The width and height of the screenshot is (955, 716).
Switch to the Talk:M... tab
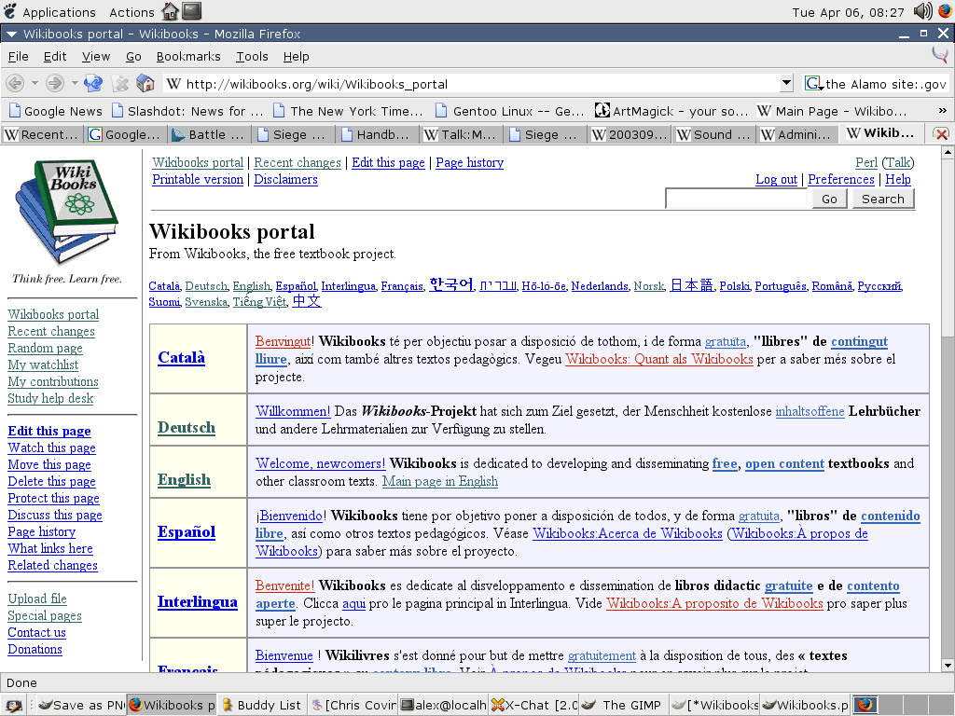[461, 134]
